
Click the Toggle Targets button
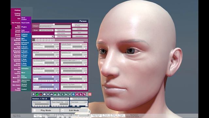(121, 116)
